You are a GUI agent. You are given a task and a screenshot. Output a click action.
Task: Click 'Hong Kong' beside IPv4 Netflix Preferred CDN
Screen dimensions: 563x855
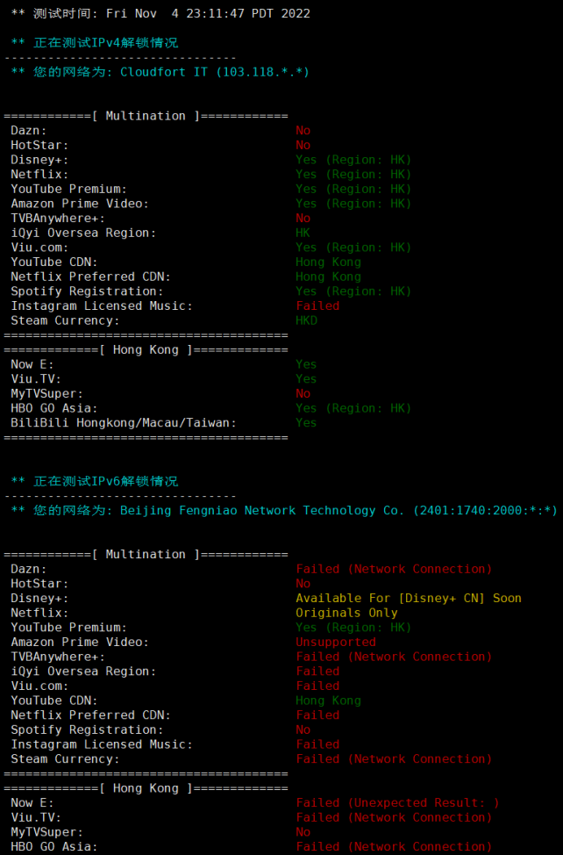coord(328,277)
